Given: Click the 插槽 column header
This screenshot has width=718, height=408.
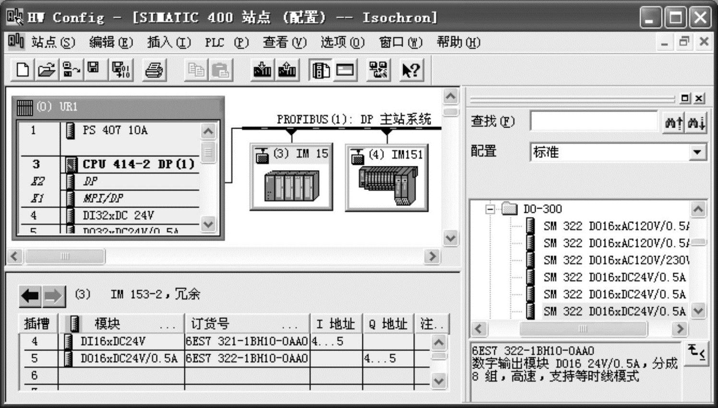Looking at the screenshot, I should (x=37, y=324).
